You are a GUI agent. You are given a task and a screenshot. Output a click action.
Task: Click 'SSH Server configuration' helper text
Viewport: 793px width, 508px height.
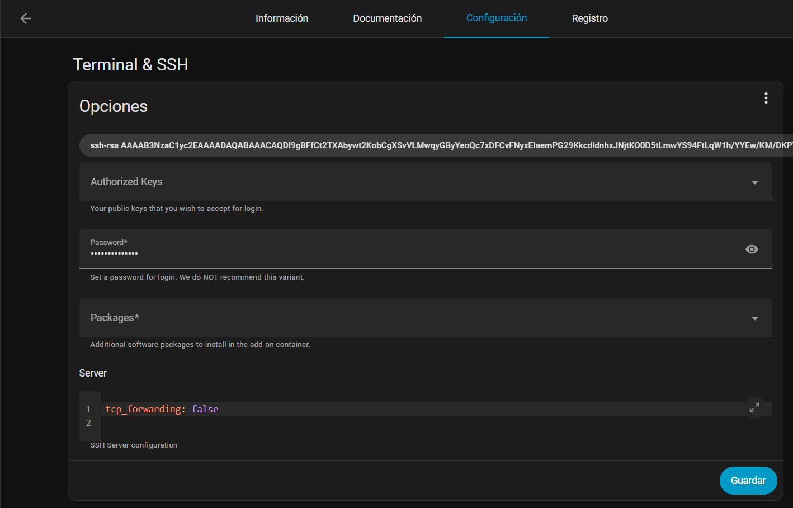pos(134,445)
